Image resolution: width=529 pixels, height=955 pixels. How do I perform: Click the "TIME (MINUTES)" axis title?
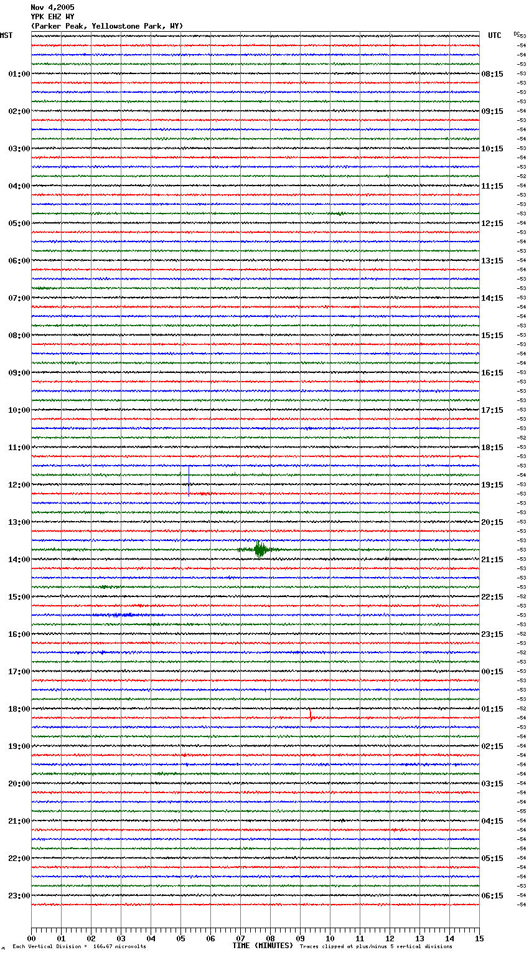263,946
